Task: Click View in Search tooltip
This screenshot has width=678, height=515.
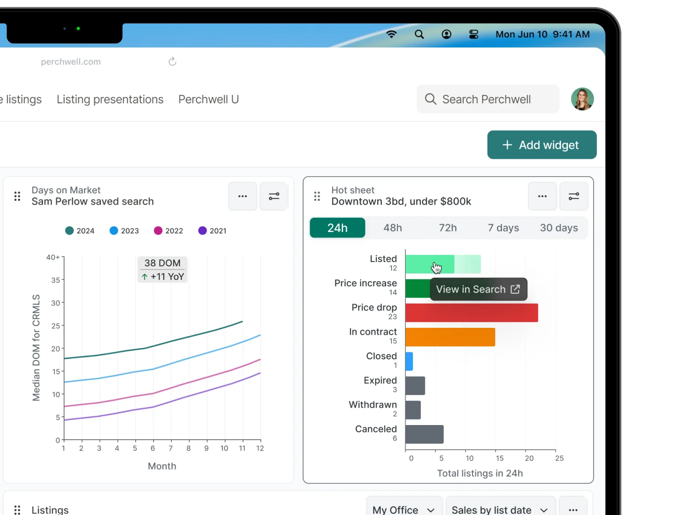Action: [x=479, y=289]
